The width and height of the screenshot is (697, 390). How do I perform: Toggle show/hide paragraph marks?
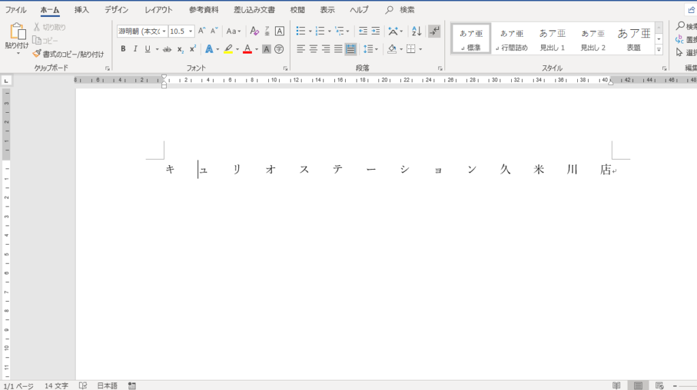point(434,31)
